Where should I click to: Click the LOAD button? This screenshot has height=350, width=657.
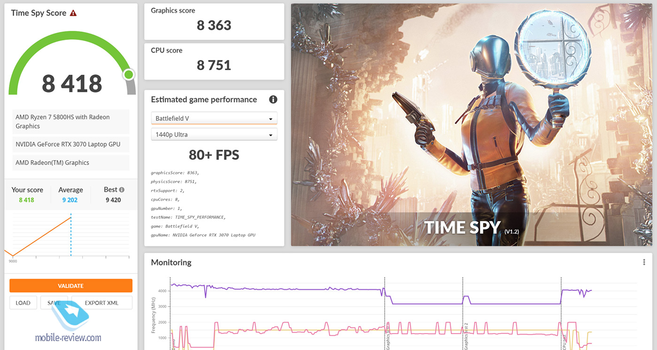[x=23, y=303]
